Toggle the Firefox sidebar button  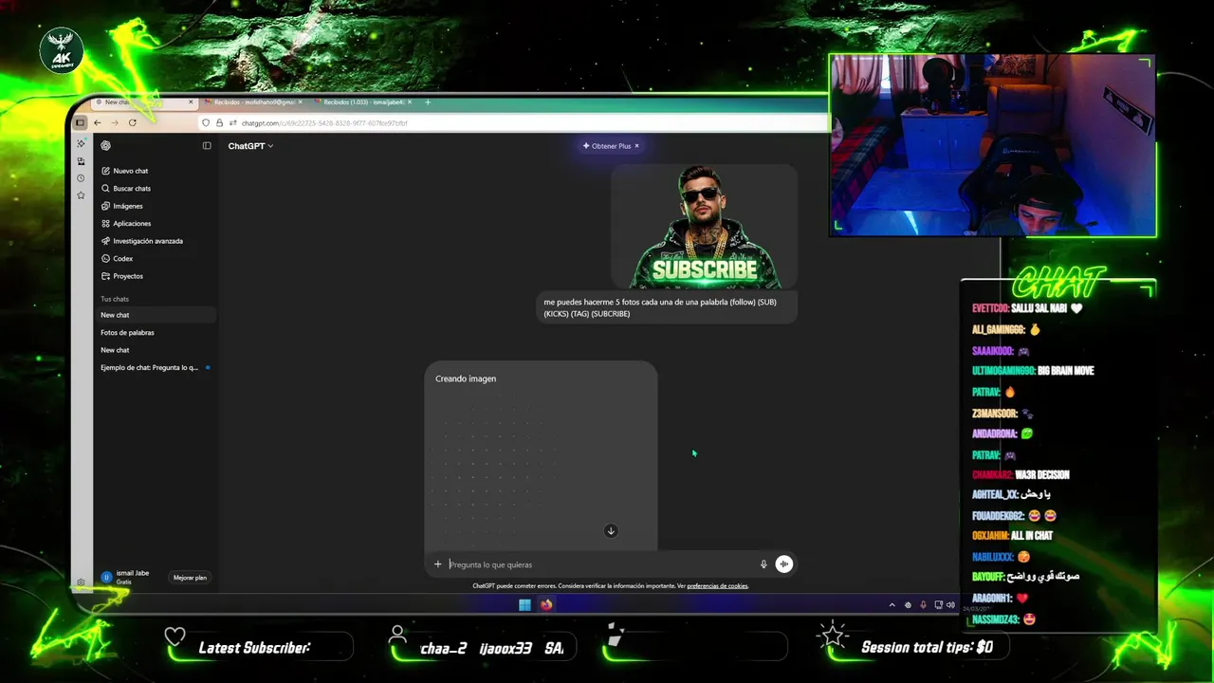[x=81, y=122]
